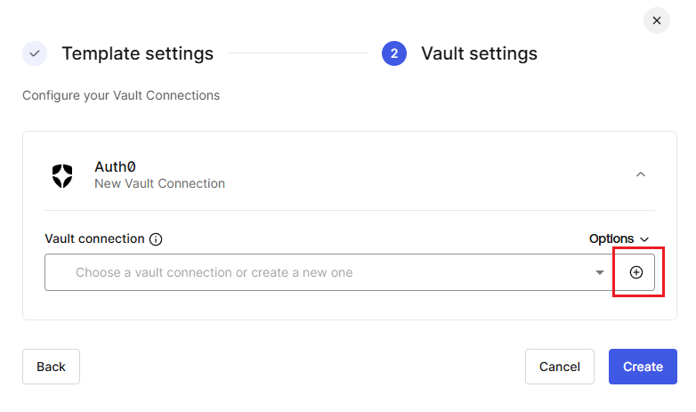The image size is (696, 412).
Task: Click the New Vault Connection subtitle
Action: tap(160, 184)
